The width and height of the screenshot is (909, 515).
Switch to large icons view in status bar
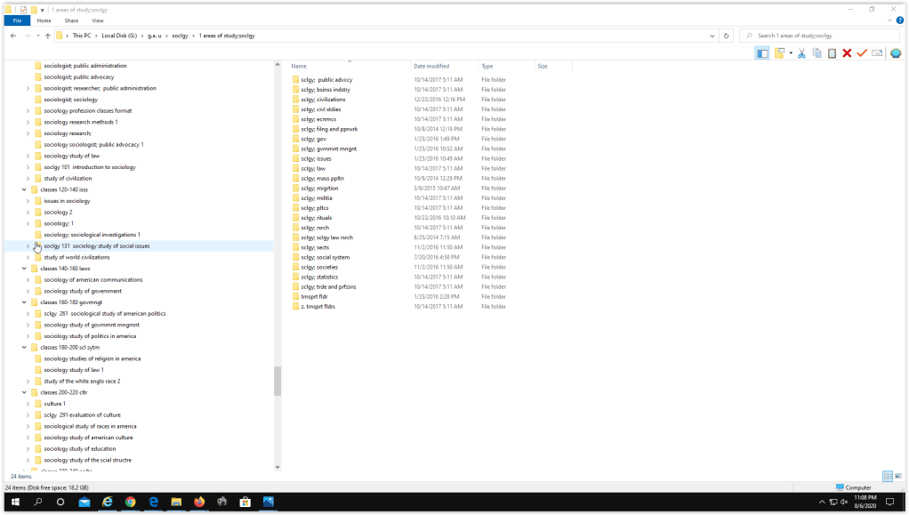click(x=897, y=477)
